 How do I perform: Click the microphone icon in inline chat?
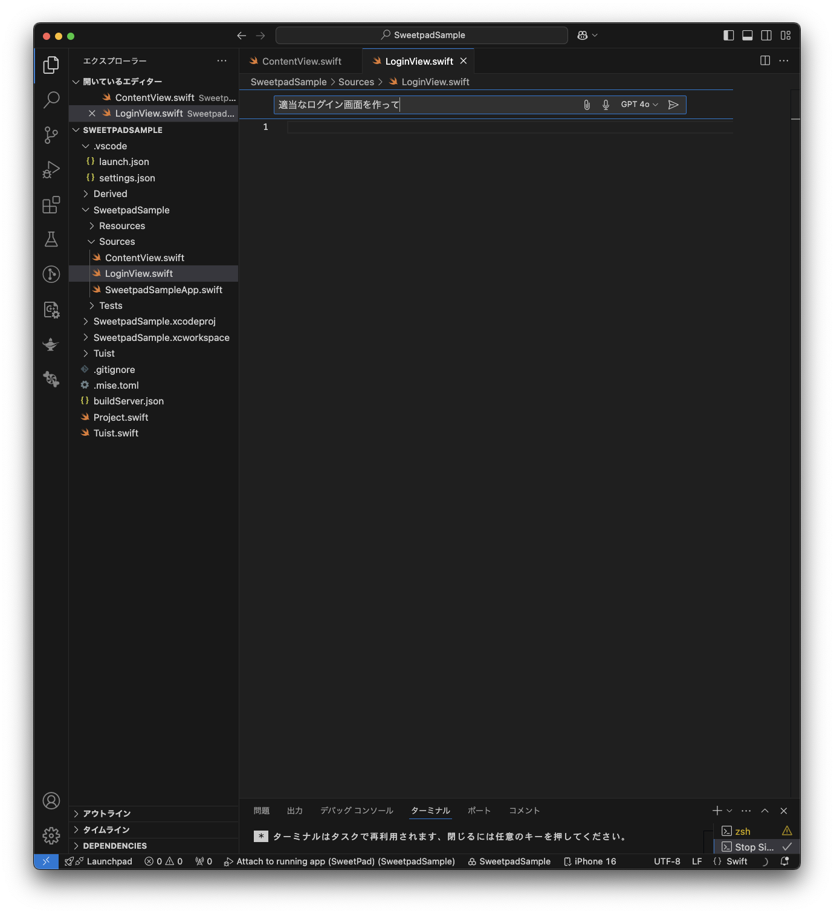pyautogui.click(x=605, y=105)
